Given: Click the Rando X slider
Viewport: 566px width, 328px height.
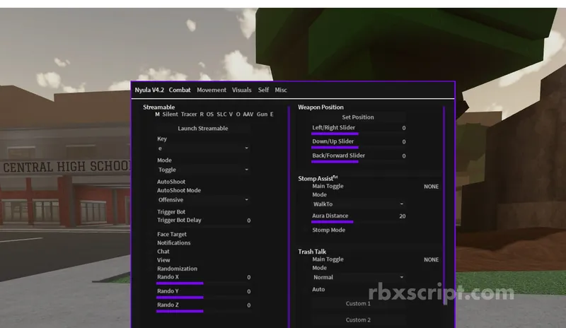Looking at the screenshot, I should pos(203,283).
